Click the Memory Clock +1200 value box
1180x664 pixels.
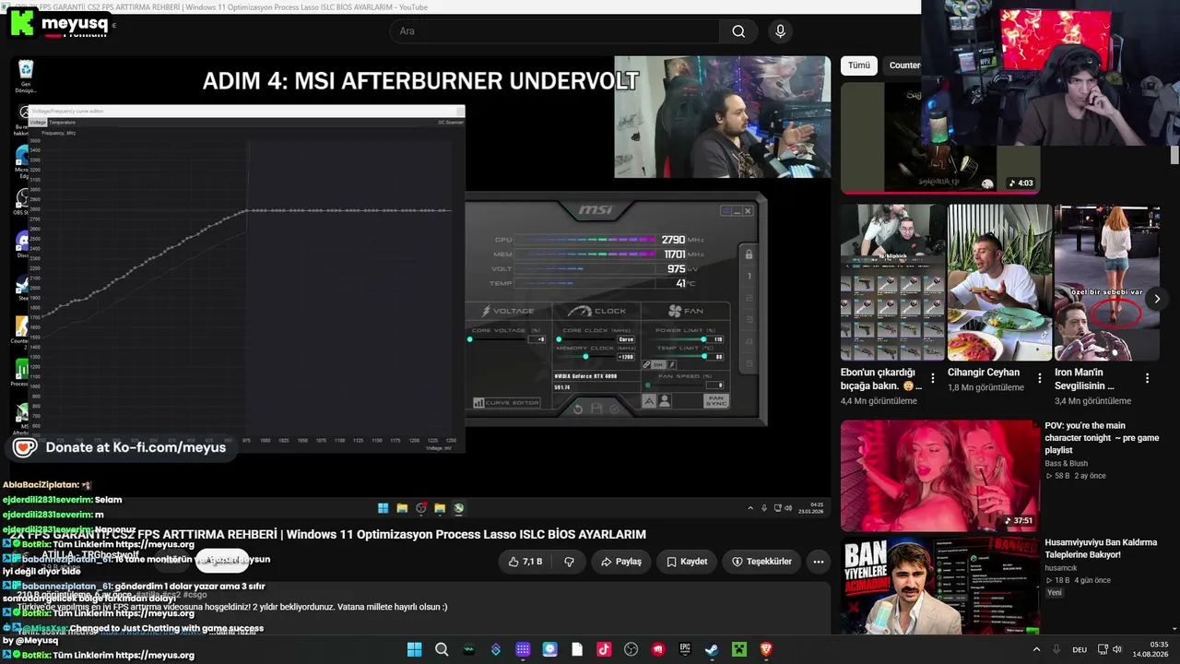coord(626,356)
